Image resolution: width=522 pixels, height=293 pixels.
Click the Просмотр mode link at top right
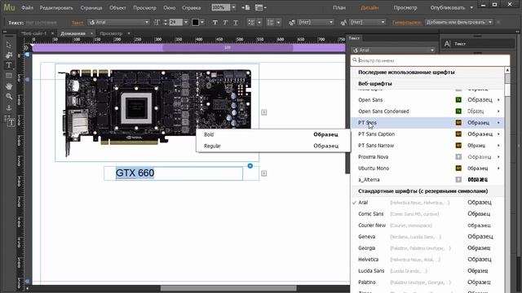(405, 7)
